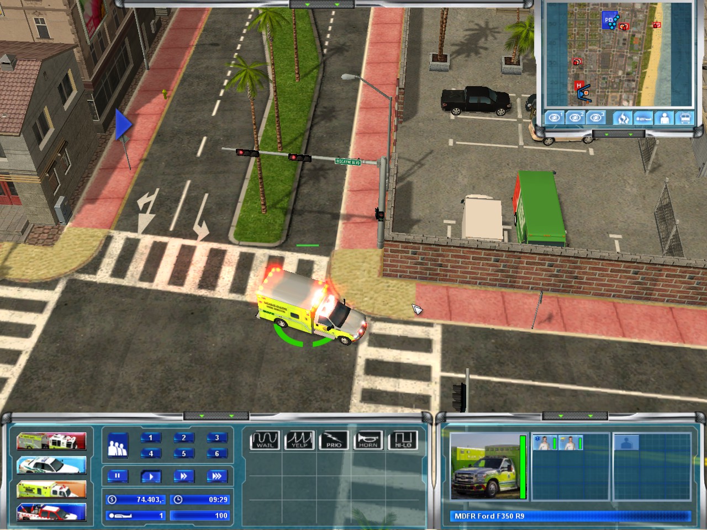Set game speed to fast forward

[183, 476]
